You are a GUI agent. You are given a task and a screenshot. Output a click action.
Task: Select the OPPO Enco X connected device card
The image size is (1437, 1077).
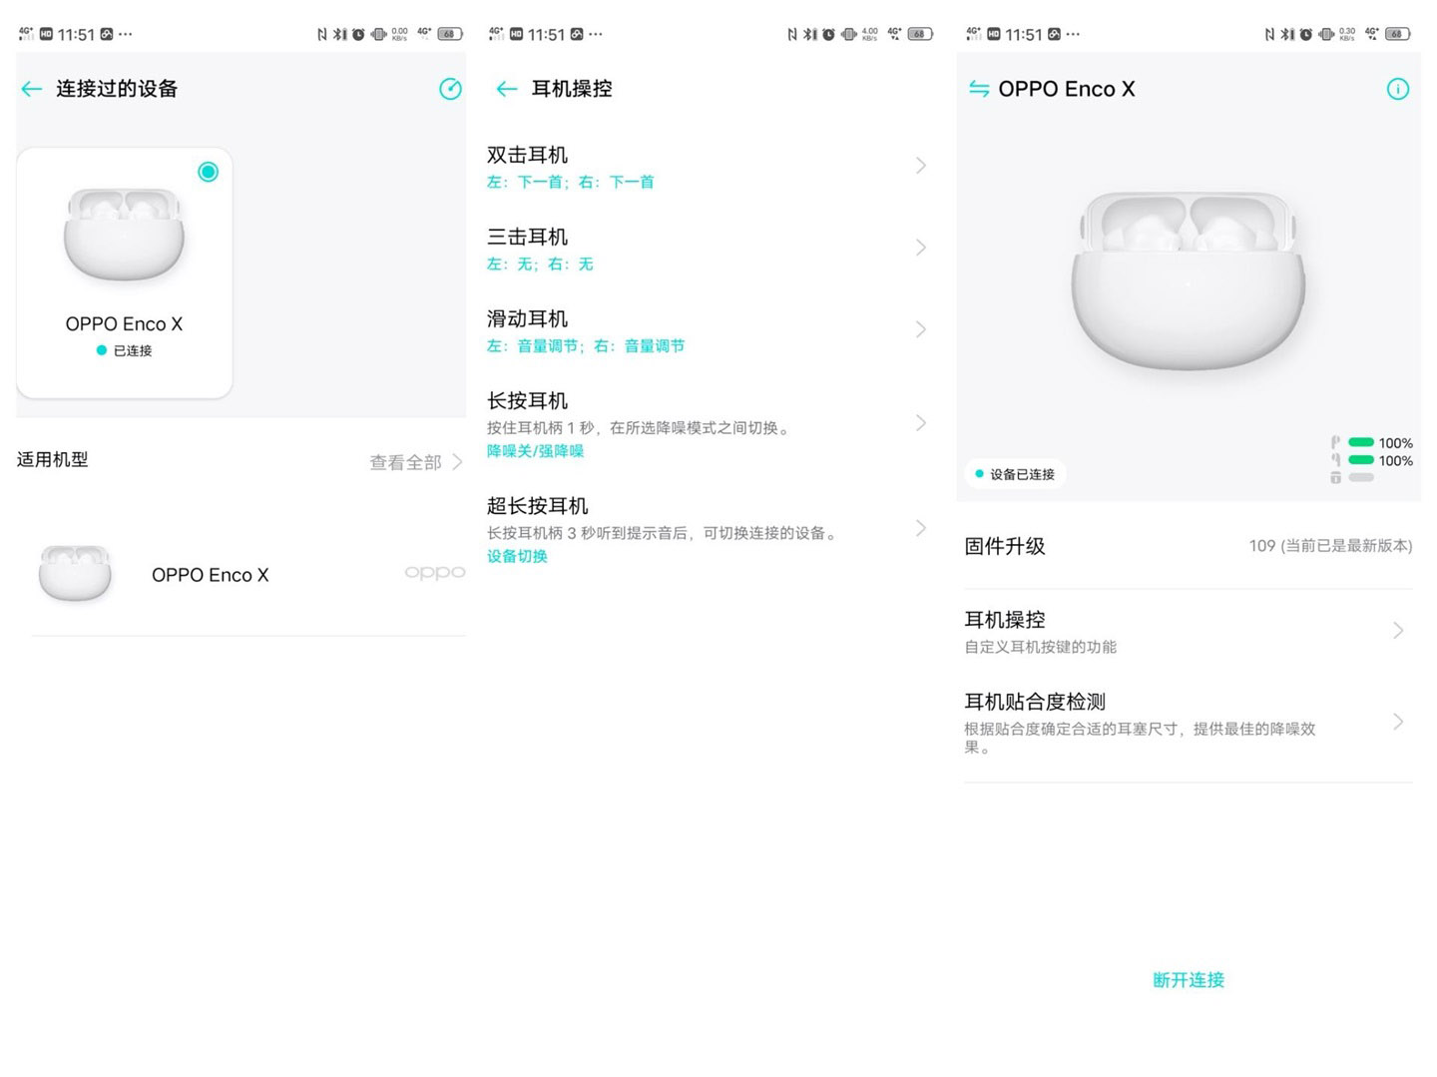click(124, 271)
